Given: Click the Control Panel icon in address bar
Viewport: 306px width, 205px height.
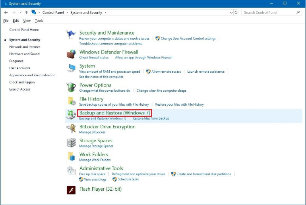Looking at the screenshot, I should click(x=34, y=12).
